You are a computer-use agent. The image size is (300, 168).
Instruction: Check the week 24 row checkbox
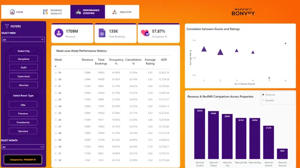pos(56,106)
